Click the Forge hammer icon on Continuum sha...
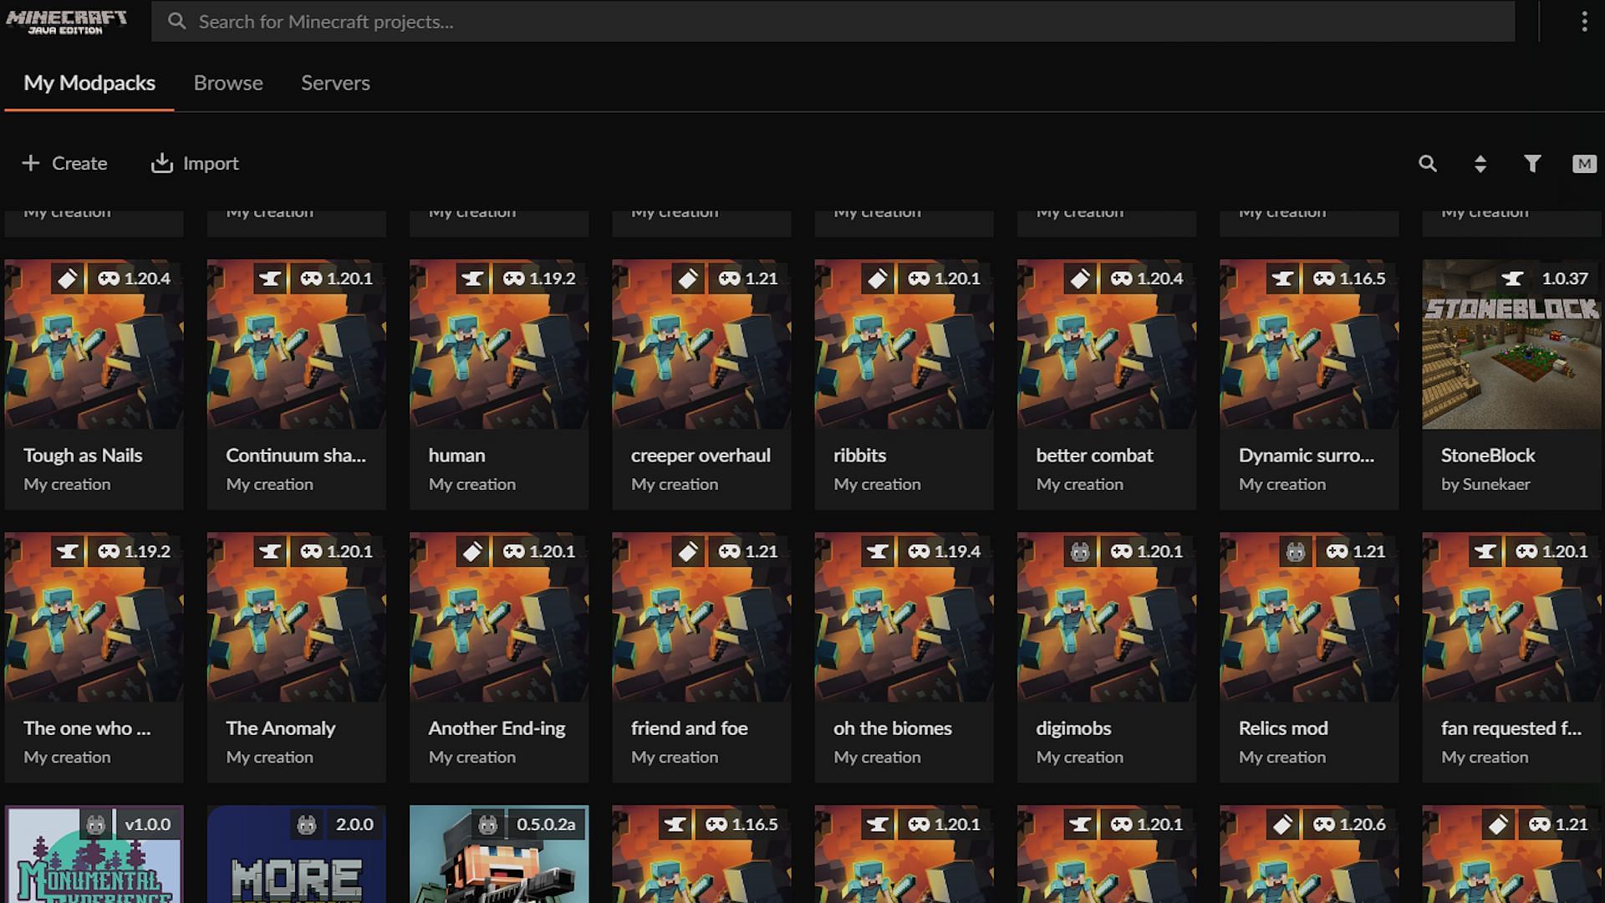This screenshot has width=1605, height=903. coord(269,278)
